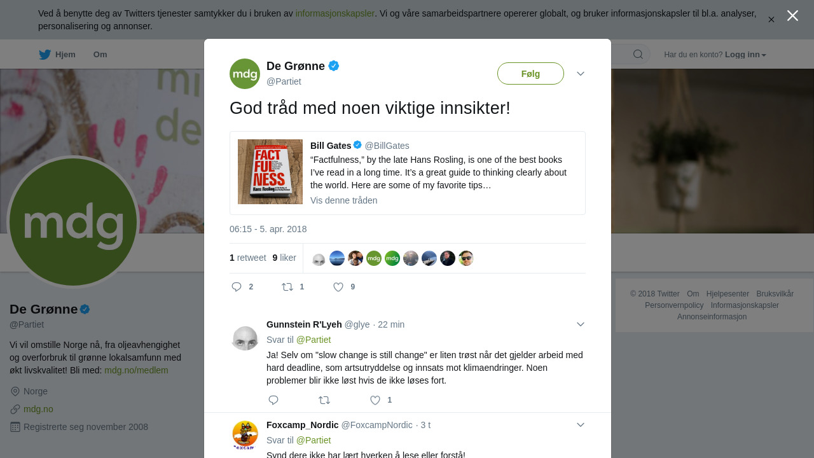Reply to Gunnstein R'Lyeh's comment

coord(273,400)
